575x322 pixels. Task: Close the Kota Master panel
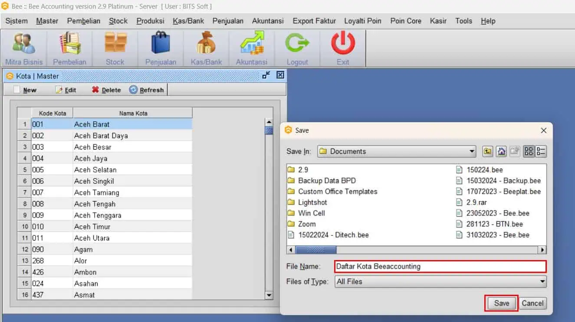coord(280,75)
